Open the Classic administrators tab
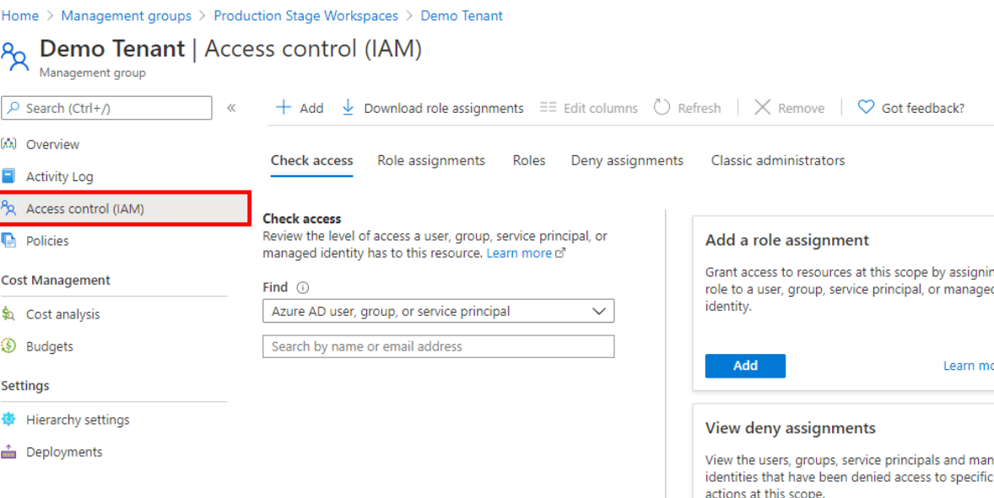The height and width of the screenshot is (498, 994). [x=778, y=161]
